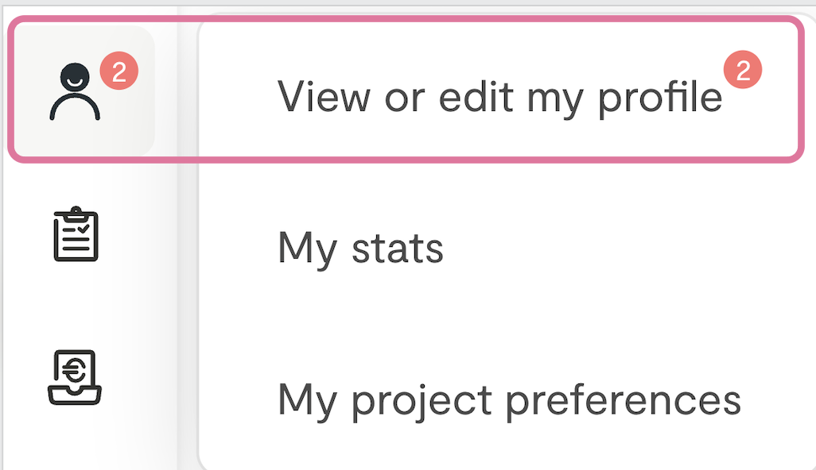
Task: Open the clipboard checklist sidebar icon
Action: (76, 234)
